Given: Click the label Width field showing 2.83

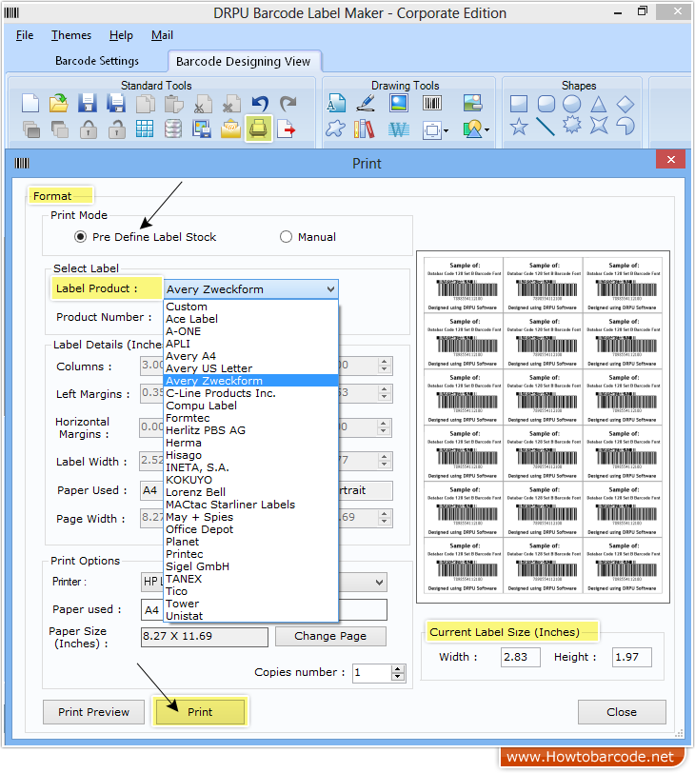Looking at the screenshot, I should [521, 657].
